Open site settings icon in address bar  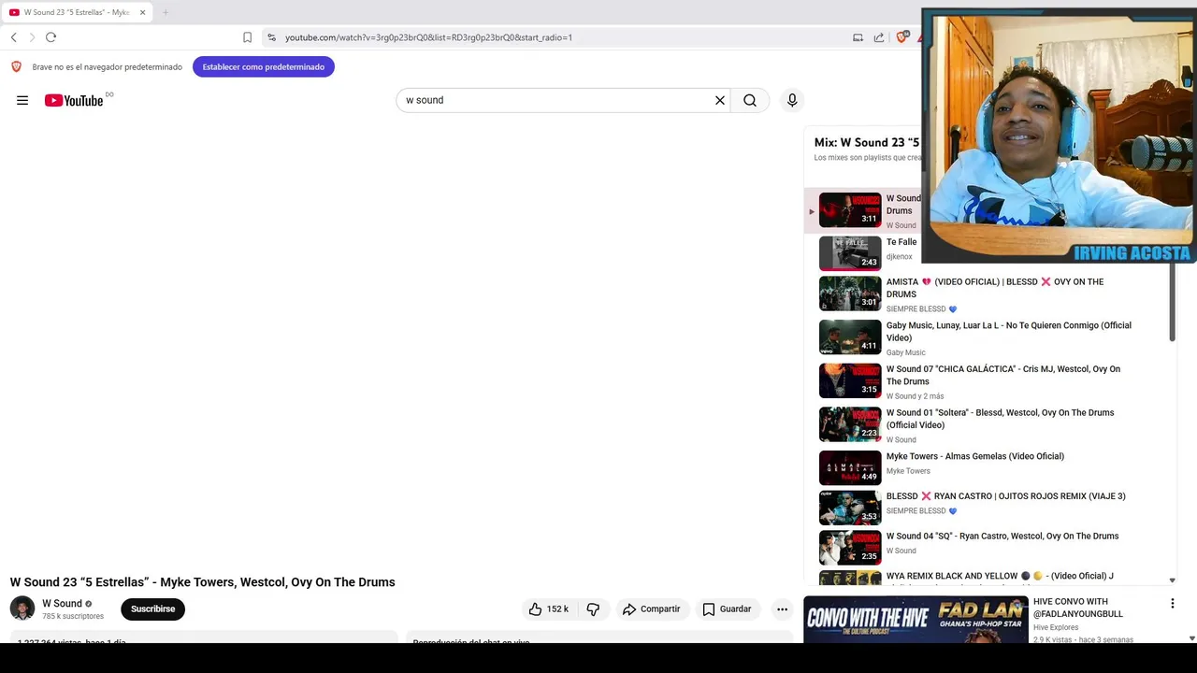(271, 37)
